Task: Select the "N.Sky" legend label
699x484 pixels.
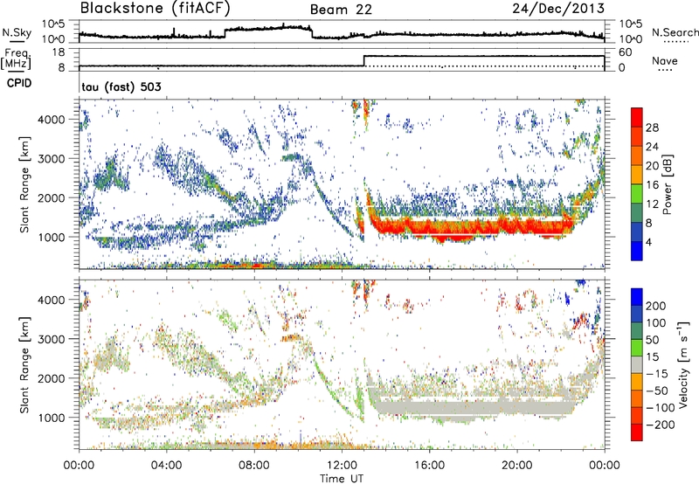Action: click(x=17, y=32)
